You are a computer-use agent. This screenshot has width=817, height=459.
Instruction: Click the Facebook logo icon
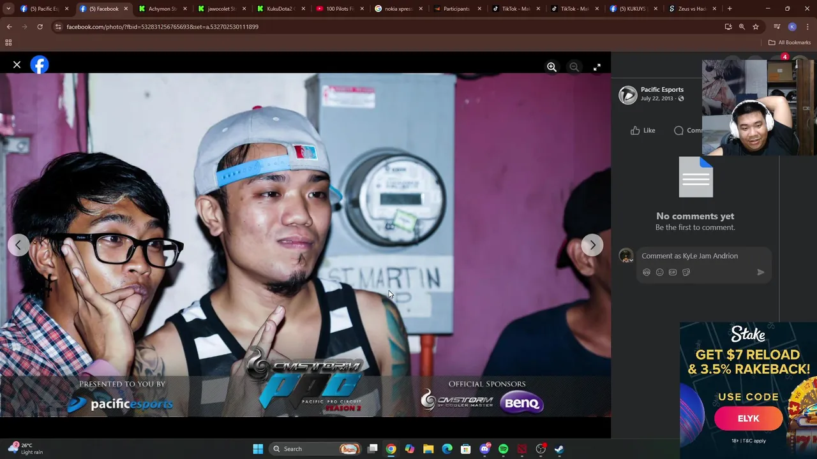(40, 65)
